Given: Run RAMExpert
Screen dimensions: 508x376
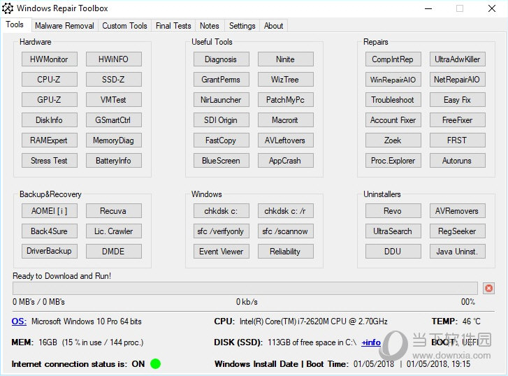Looking at the screenshot, I should point(49,140).
